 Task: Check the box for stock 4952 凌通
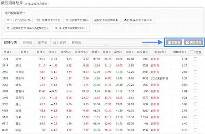[x=195, y=111]
